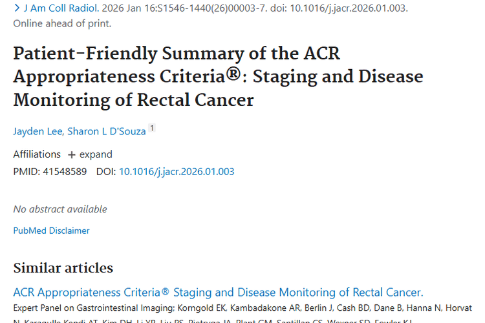
Task: Click the PMID number 41548589
Action: tap(63, 172)
